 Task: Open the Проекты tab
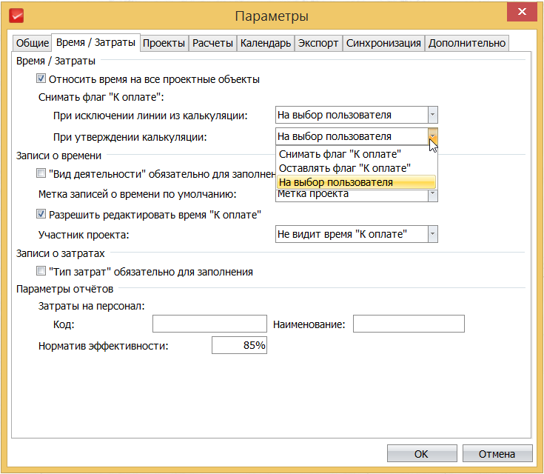tap(164, 43)
